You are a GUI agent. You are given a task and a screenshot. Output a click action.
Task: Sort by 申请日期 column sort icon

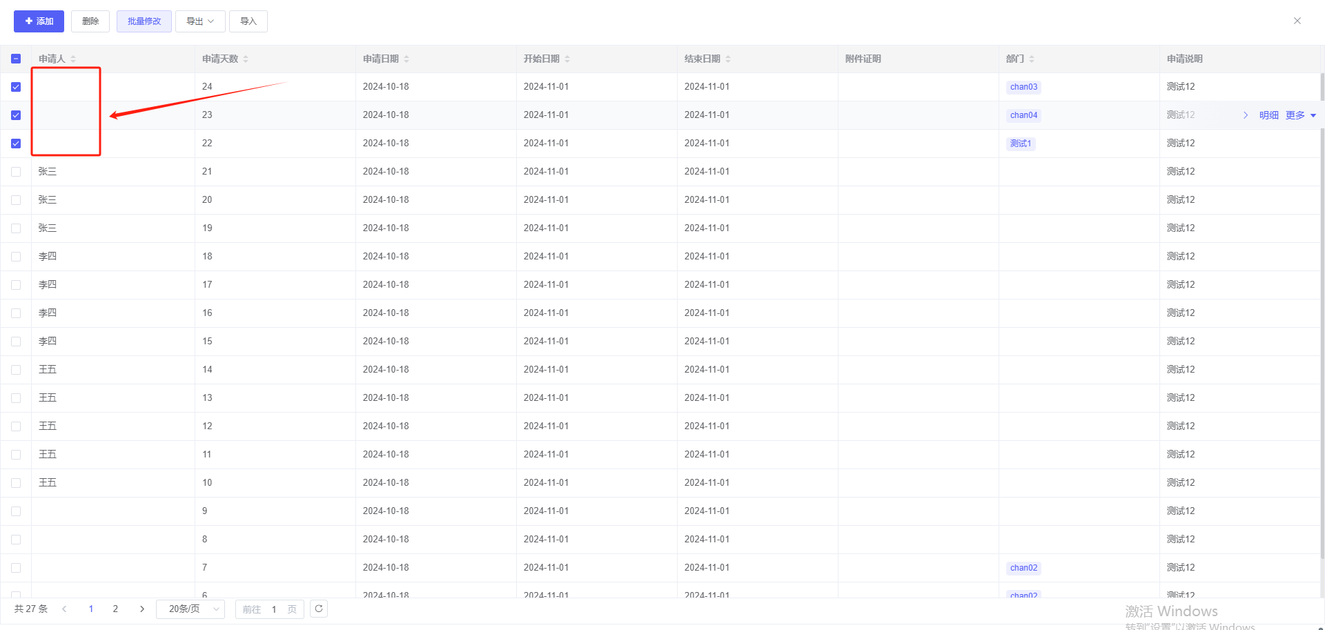(406, 59)
